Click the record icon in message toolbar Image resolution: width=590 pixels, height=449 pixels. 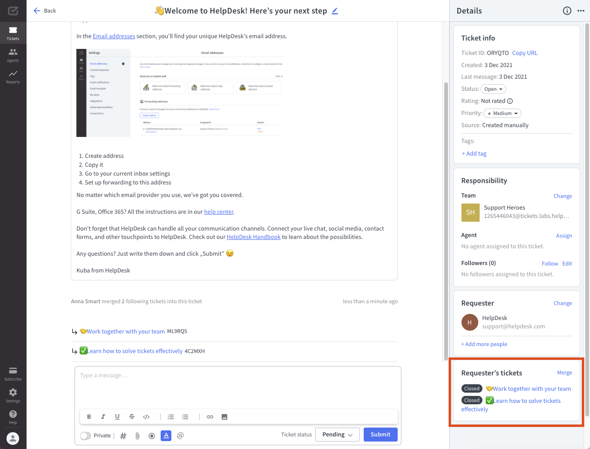[x=152, y=436]
